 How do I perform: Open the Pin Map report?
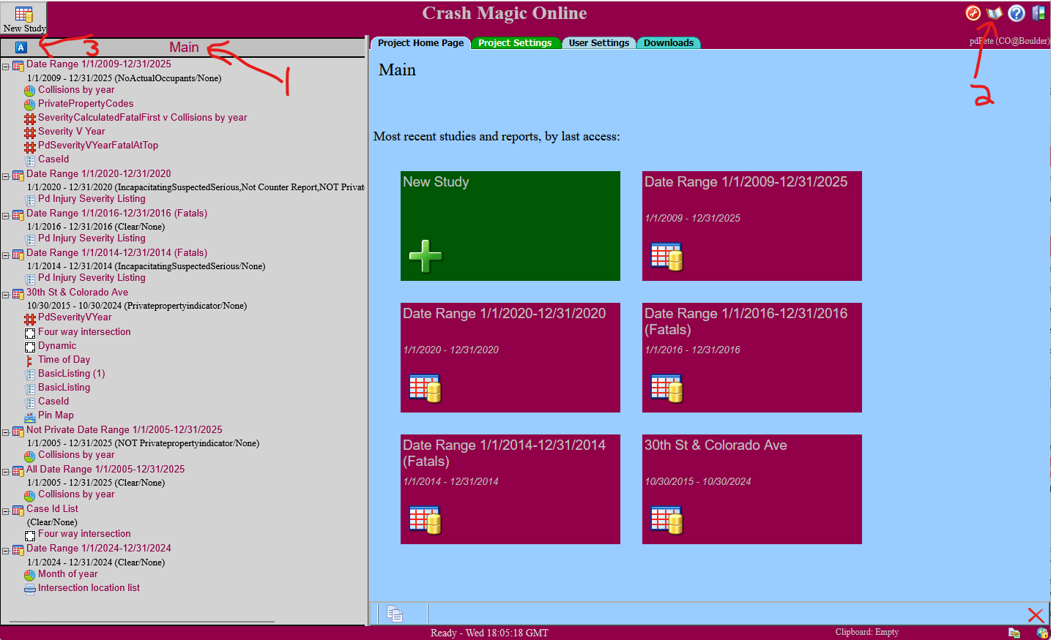pyautogui.click(x=56, y=415)
